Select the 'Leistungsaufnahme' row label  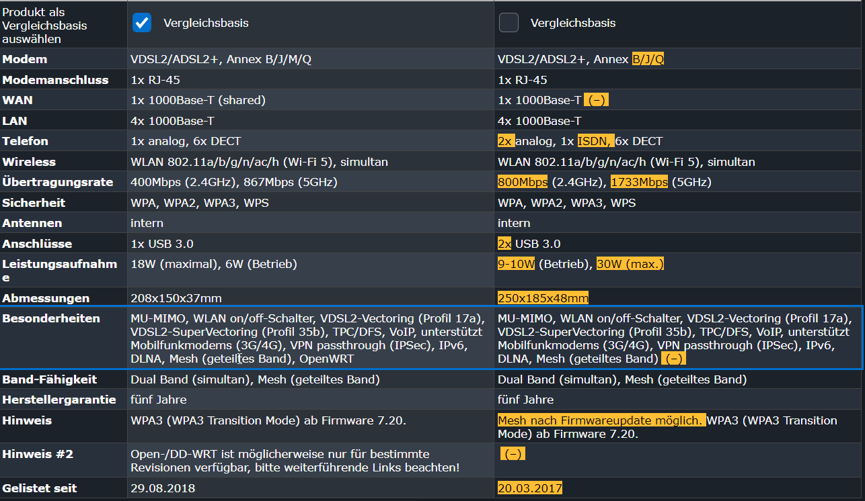coord(60,271)
